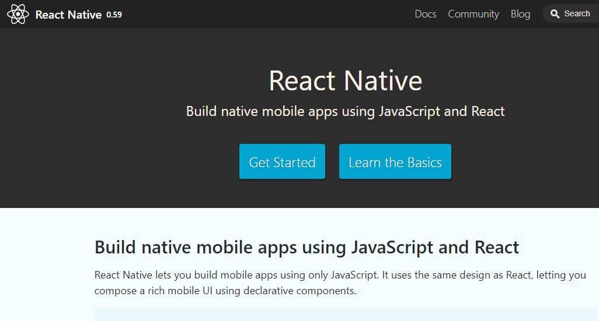
Task: Click the lower Build native mobile apps heading
Action: [x=307, y=248]
